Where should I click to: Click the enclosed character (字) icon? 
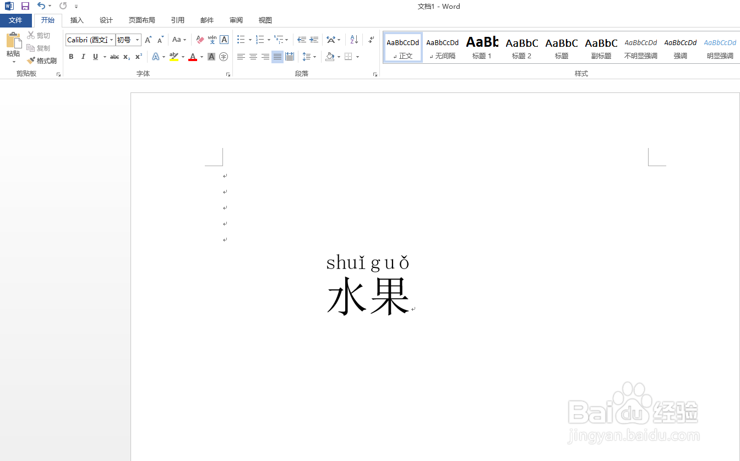coord(224,57)
